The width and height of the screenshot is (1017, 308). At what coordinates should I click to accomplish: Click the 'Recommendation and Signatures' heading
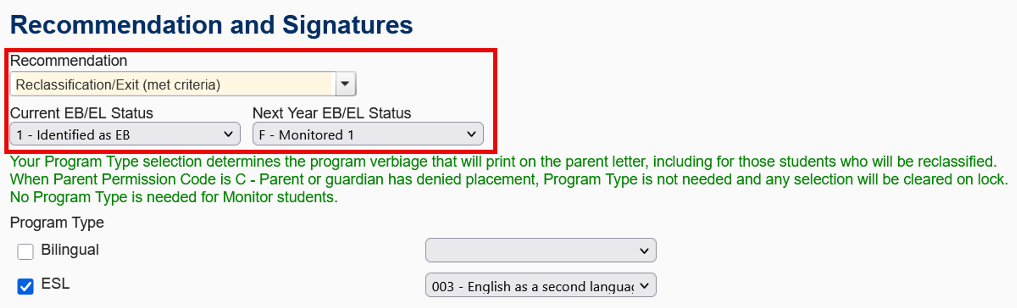coord(211,25)
